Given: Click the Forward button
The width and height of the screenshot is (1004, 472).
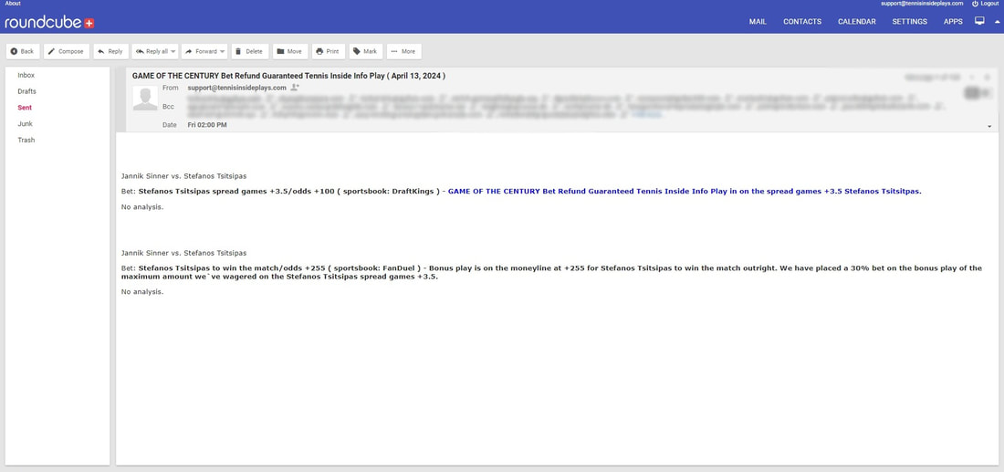Looking at the screenshot, I should (201, 51).
